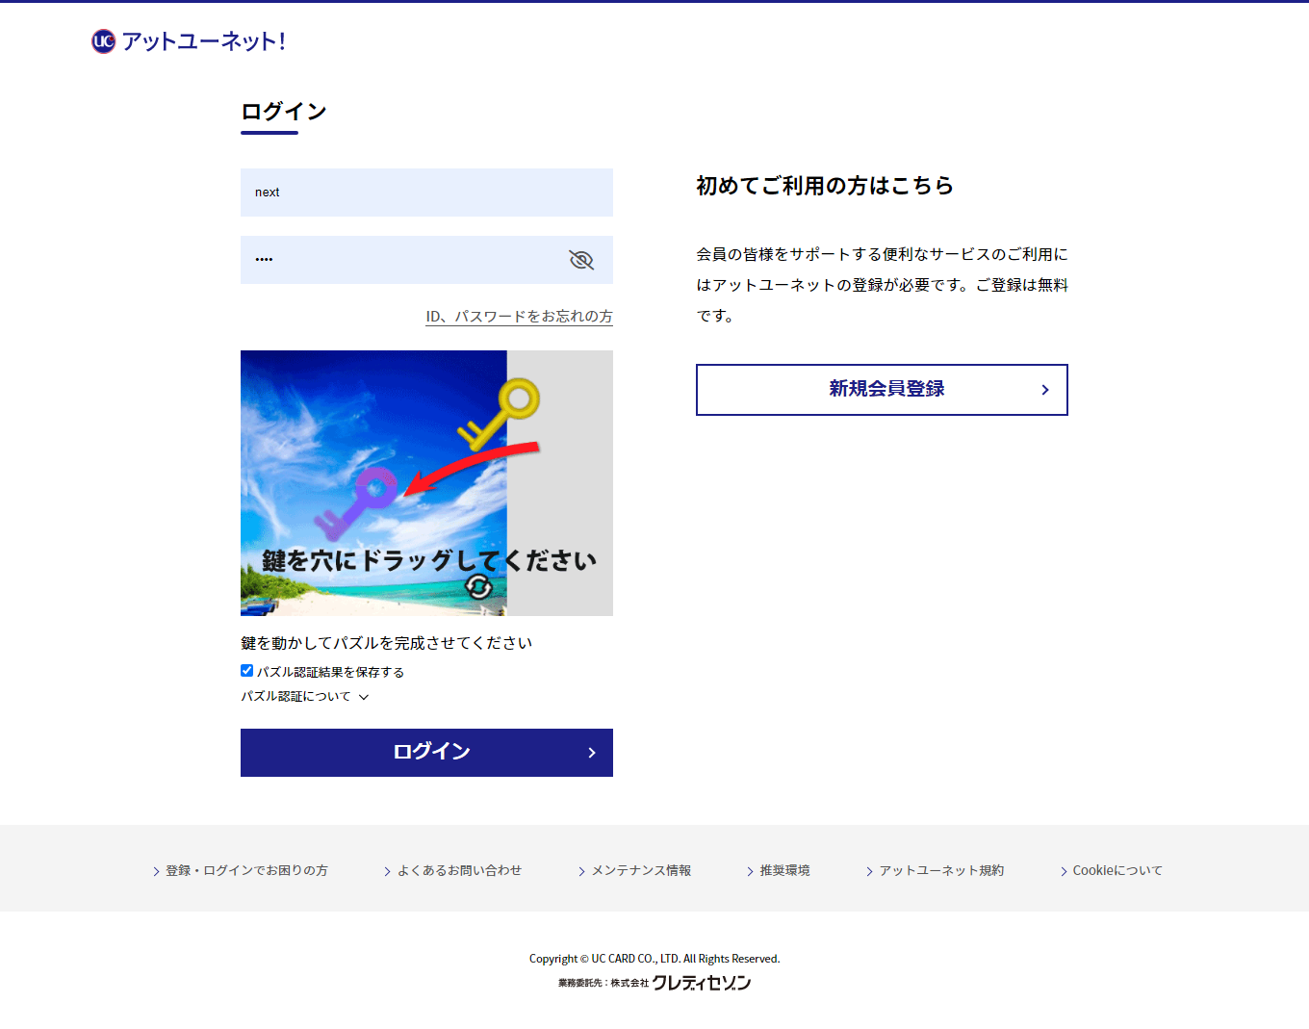
Task: Click the UC logo icon in header
Action: coord(103,41)
